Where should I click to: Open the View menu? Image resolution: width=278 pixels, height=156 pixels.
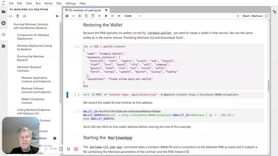[29, 3]
